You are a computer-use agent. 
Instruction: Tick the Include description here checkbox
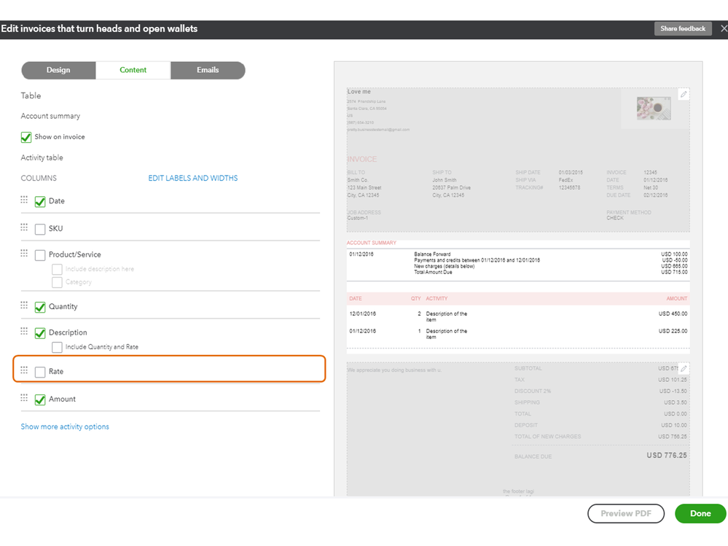57,269
